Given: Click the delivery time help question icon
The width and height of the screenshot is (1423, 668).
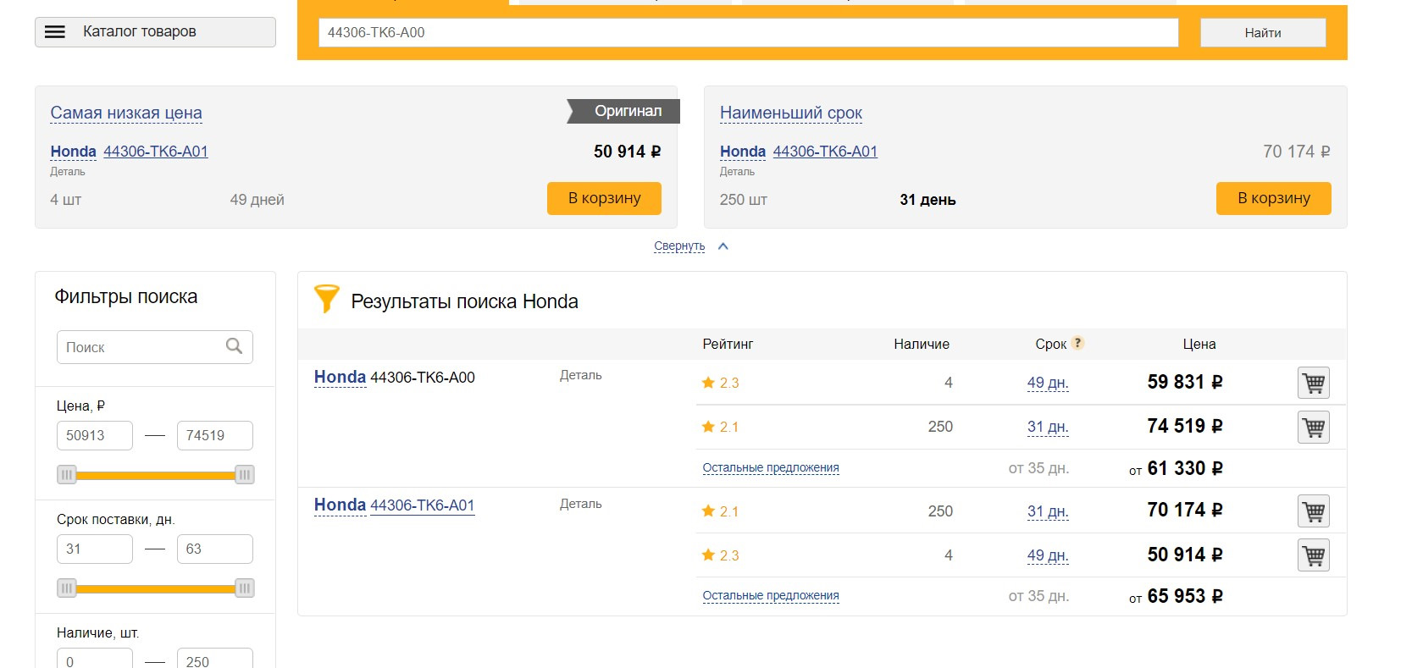Looking at the screenshot, I should tap(1077, 343).
